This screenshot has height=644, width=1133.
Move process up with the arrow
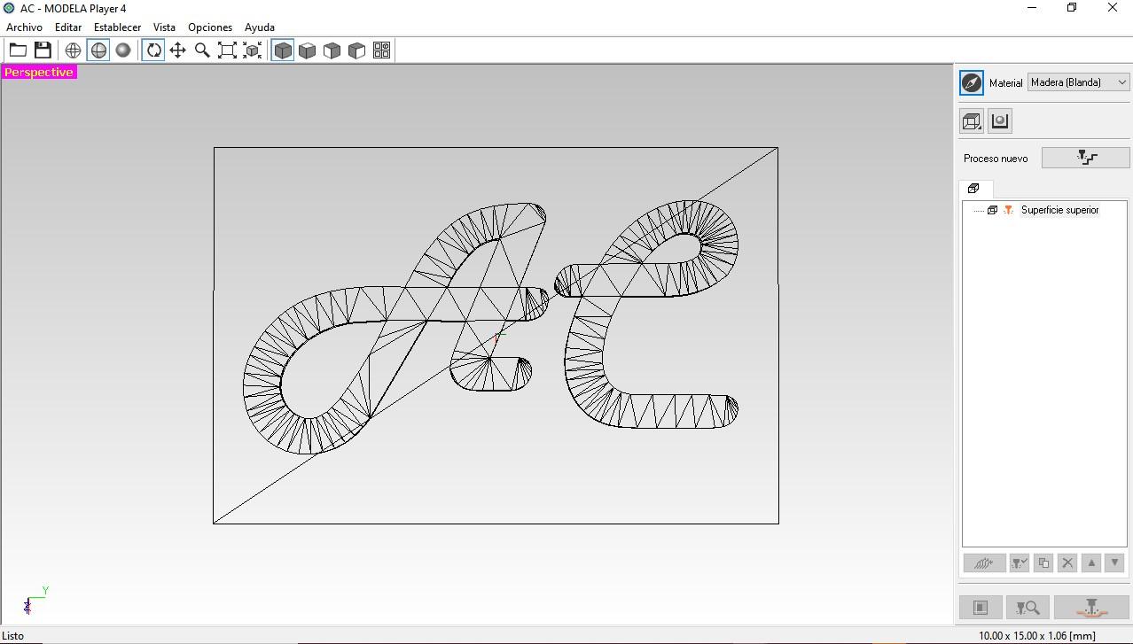[x=1091, y=563]
